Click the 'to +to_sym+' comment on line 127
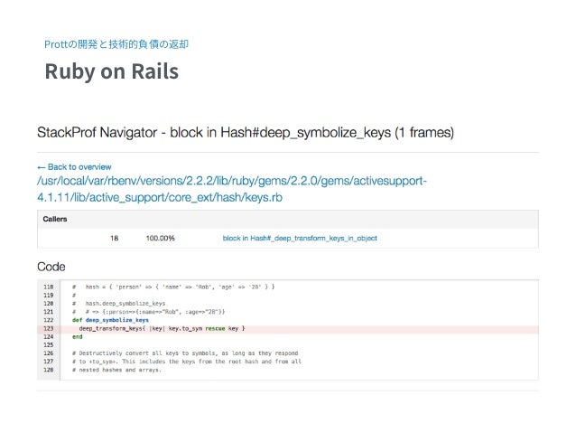This screenshot has width=576, height=433. tap(187, 362)
